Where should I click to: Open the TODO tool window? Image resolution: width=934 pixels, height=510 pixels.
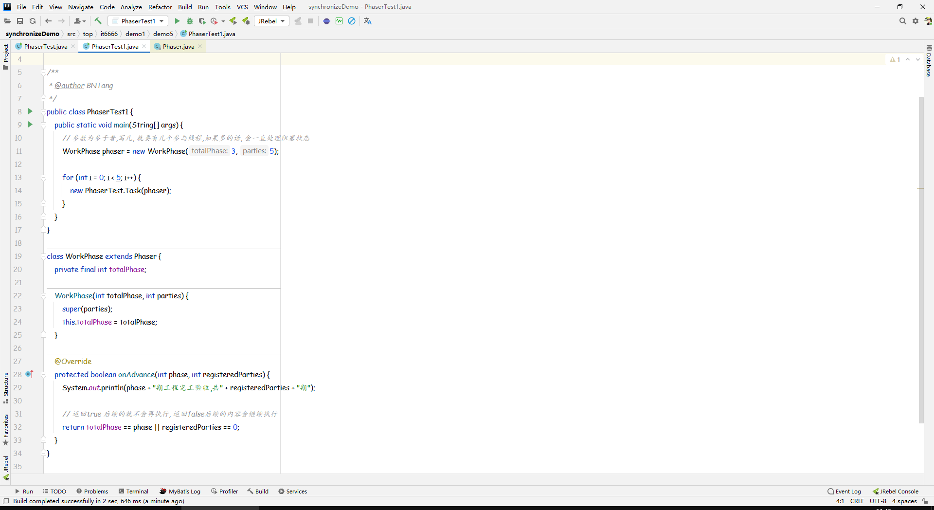54,492
